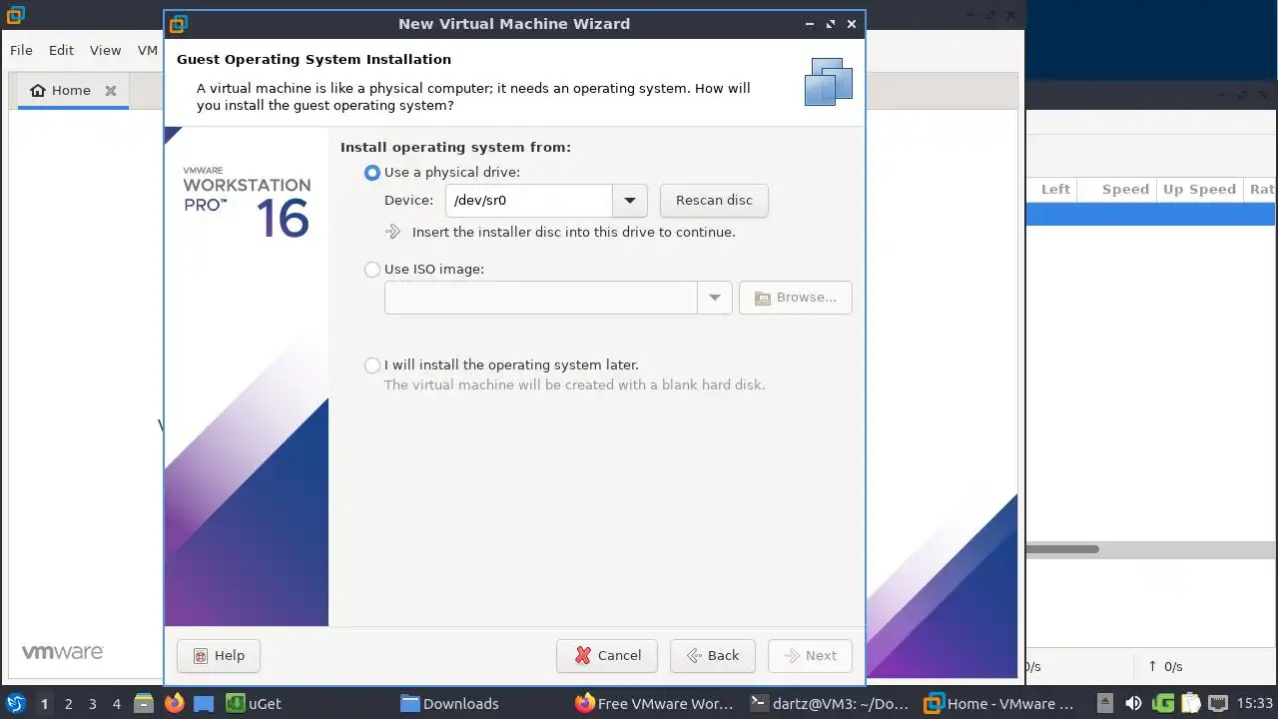This screenshot has height=719, width=1278.
Task: Open the File menu in VMware Workstation
Action: (x=21, y=50)
